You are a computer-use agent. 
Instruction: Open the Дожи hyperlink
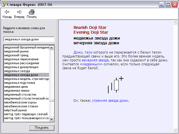[x=78, y=52]
